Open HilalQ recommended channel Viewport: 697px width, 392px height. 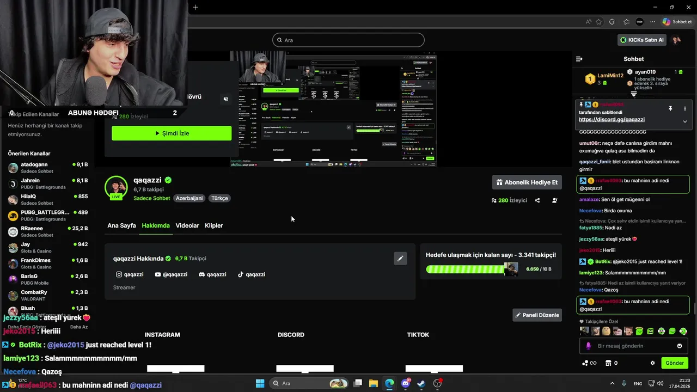pos(48,199)
